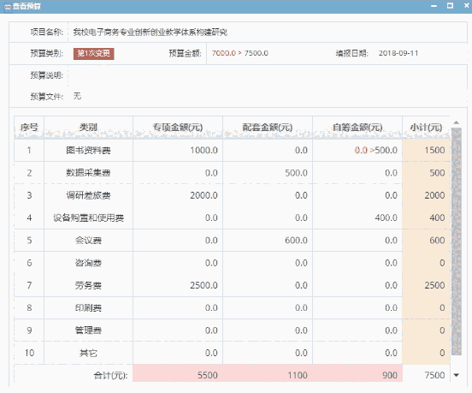The height and width of the screenshot is (393, 472).
Task: Click the table scrollbar up arrow
Action: point(457,122)
